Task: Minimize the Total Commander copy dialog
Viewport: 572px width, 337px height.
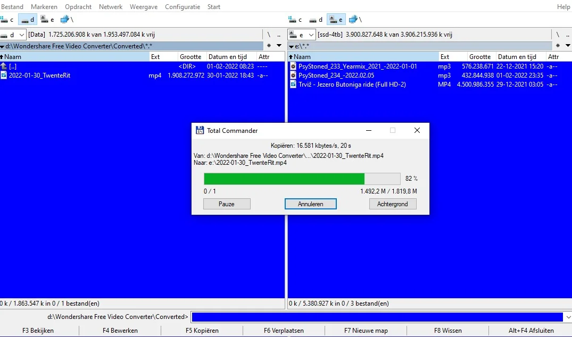Action: click(369, 130)
